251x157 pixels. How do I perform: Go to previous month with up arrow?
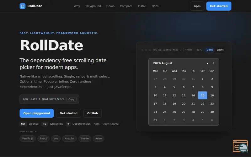click(x=207, y=63)
